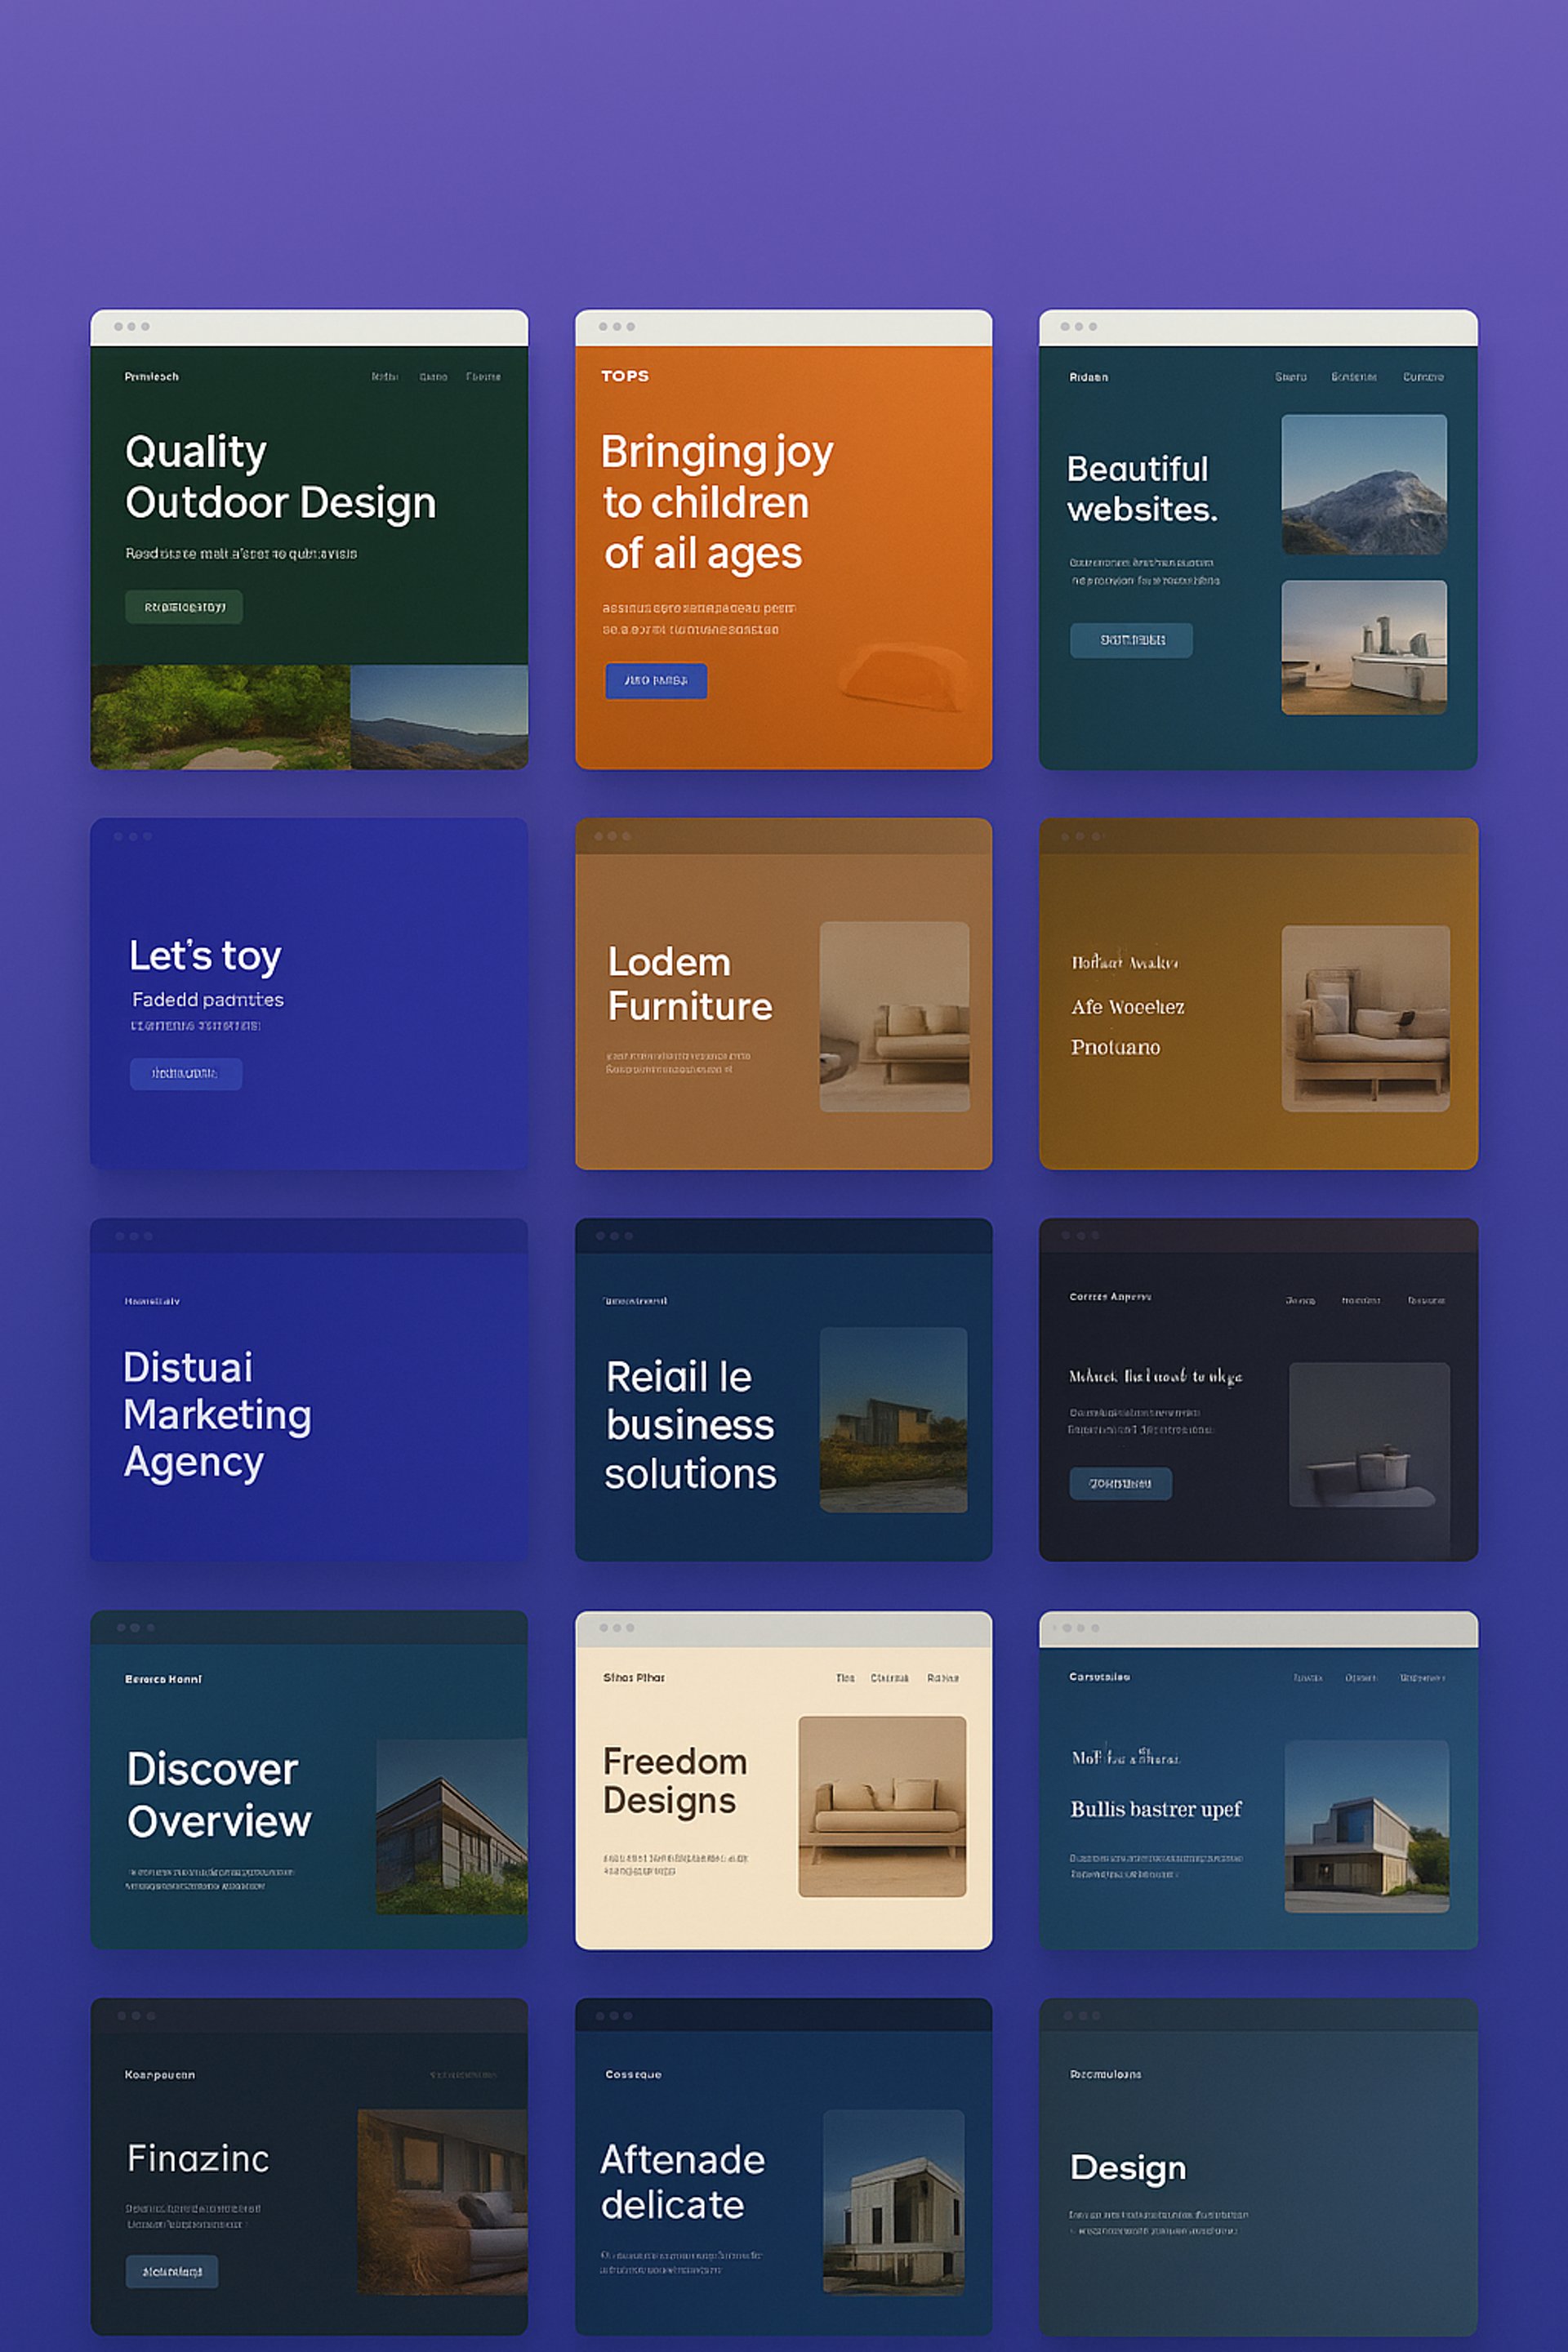
Task: Select the house photo beside Reiail le business solutions
Action: 893,1419
